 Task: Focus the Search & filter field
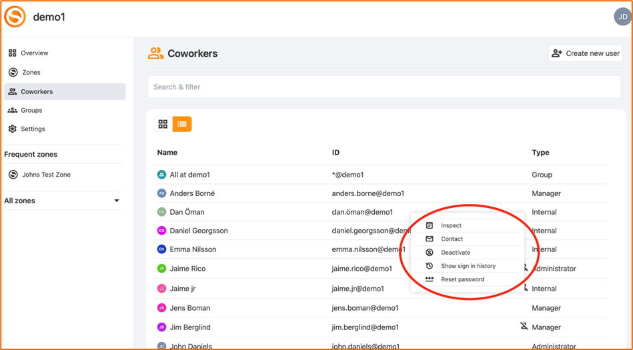click(384, 87)
